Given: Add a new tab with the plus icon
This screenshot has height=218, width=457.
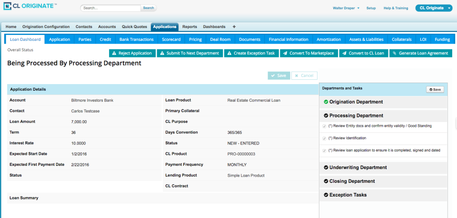Looking at the screenshot, I should point(234,27).
